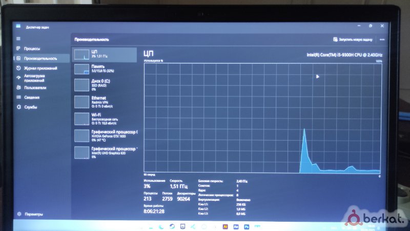
Task: Go to the Журнал приложений label
Action: tap(40, 68)
